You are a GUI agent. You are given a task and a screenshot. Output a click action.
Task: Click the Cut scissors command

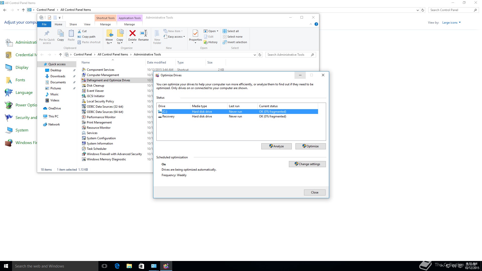(82, 31)
